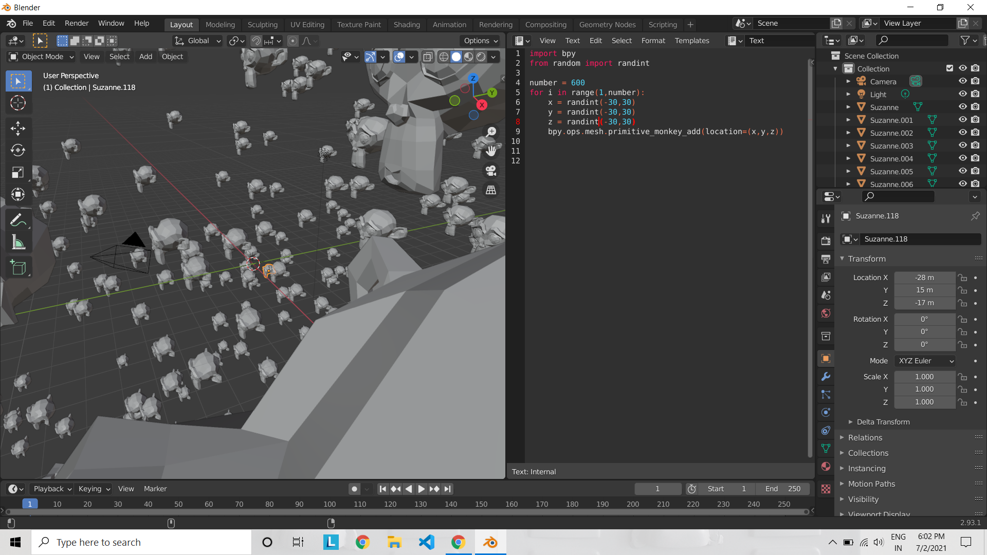Image resolution: width=987 pixels, height=555 pixels.
Task: Open the XYZ Euler rotation mode dropdown
Action: tap(925, 361)
